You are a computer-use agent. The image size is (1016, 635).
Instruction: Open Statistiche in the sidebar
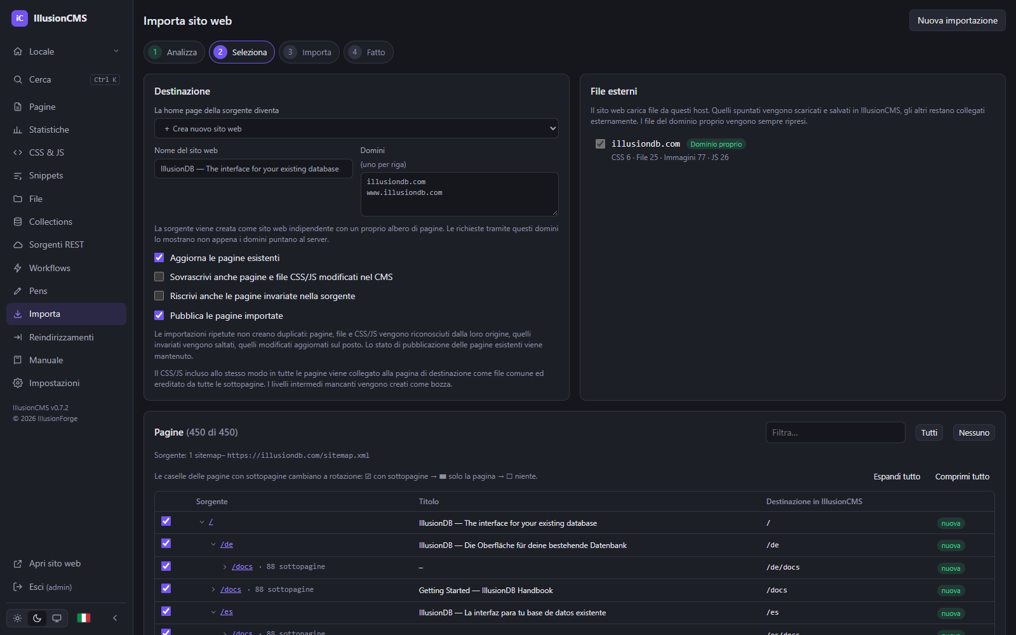pyautogui.click(x=66, y=130)
